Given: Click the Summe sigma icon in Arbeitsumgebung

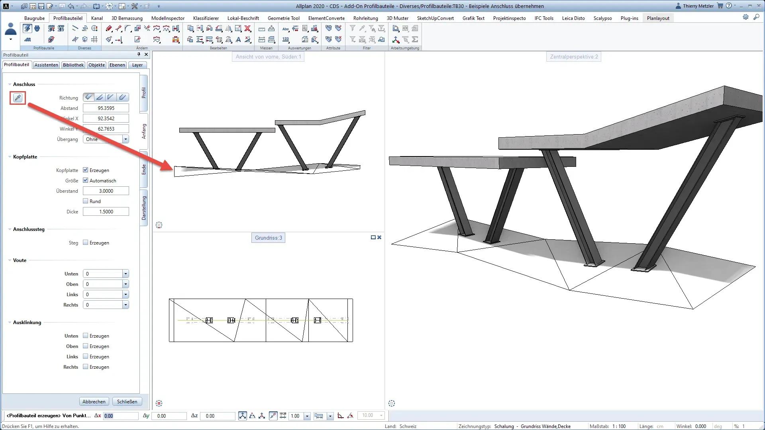Looking at the screenshot, I should pyautogui.click(x=414, y=39).
